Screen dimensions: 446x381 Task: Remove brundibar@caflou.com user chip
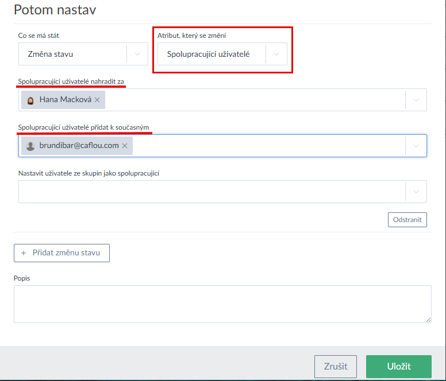coord(125,146)
